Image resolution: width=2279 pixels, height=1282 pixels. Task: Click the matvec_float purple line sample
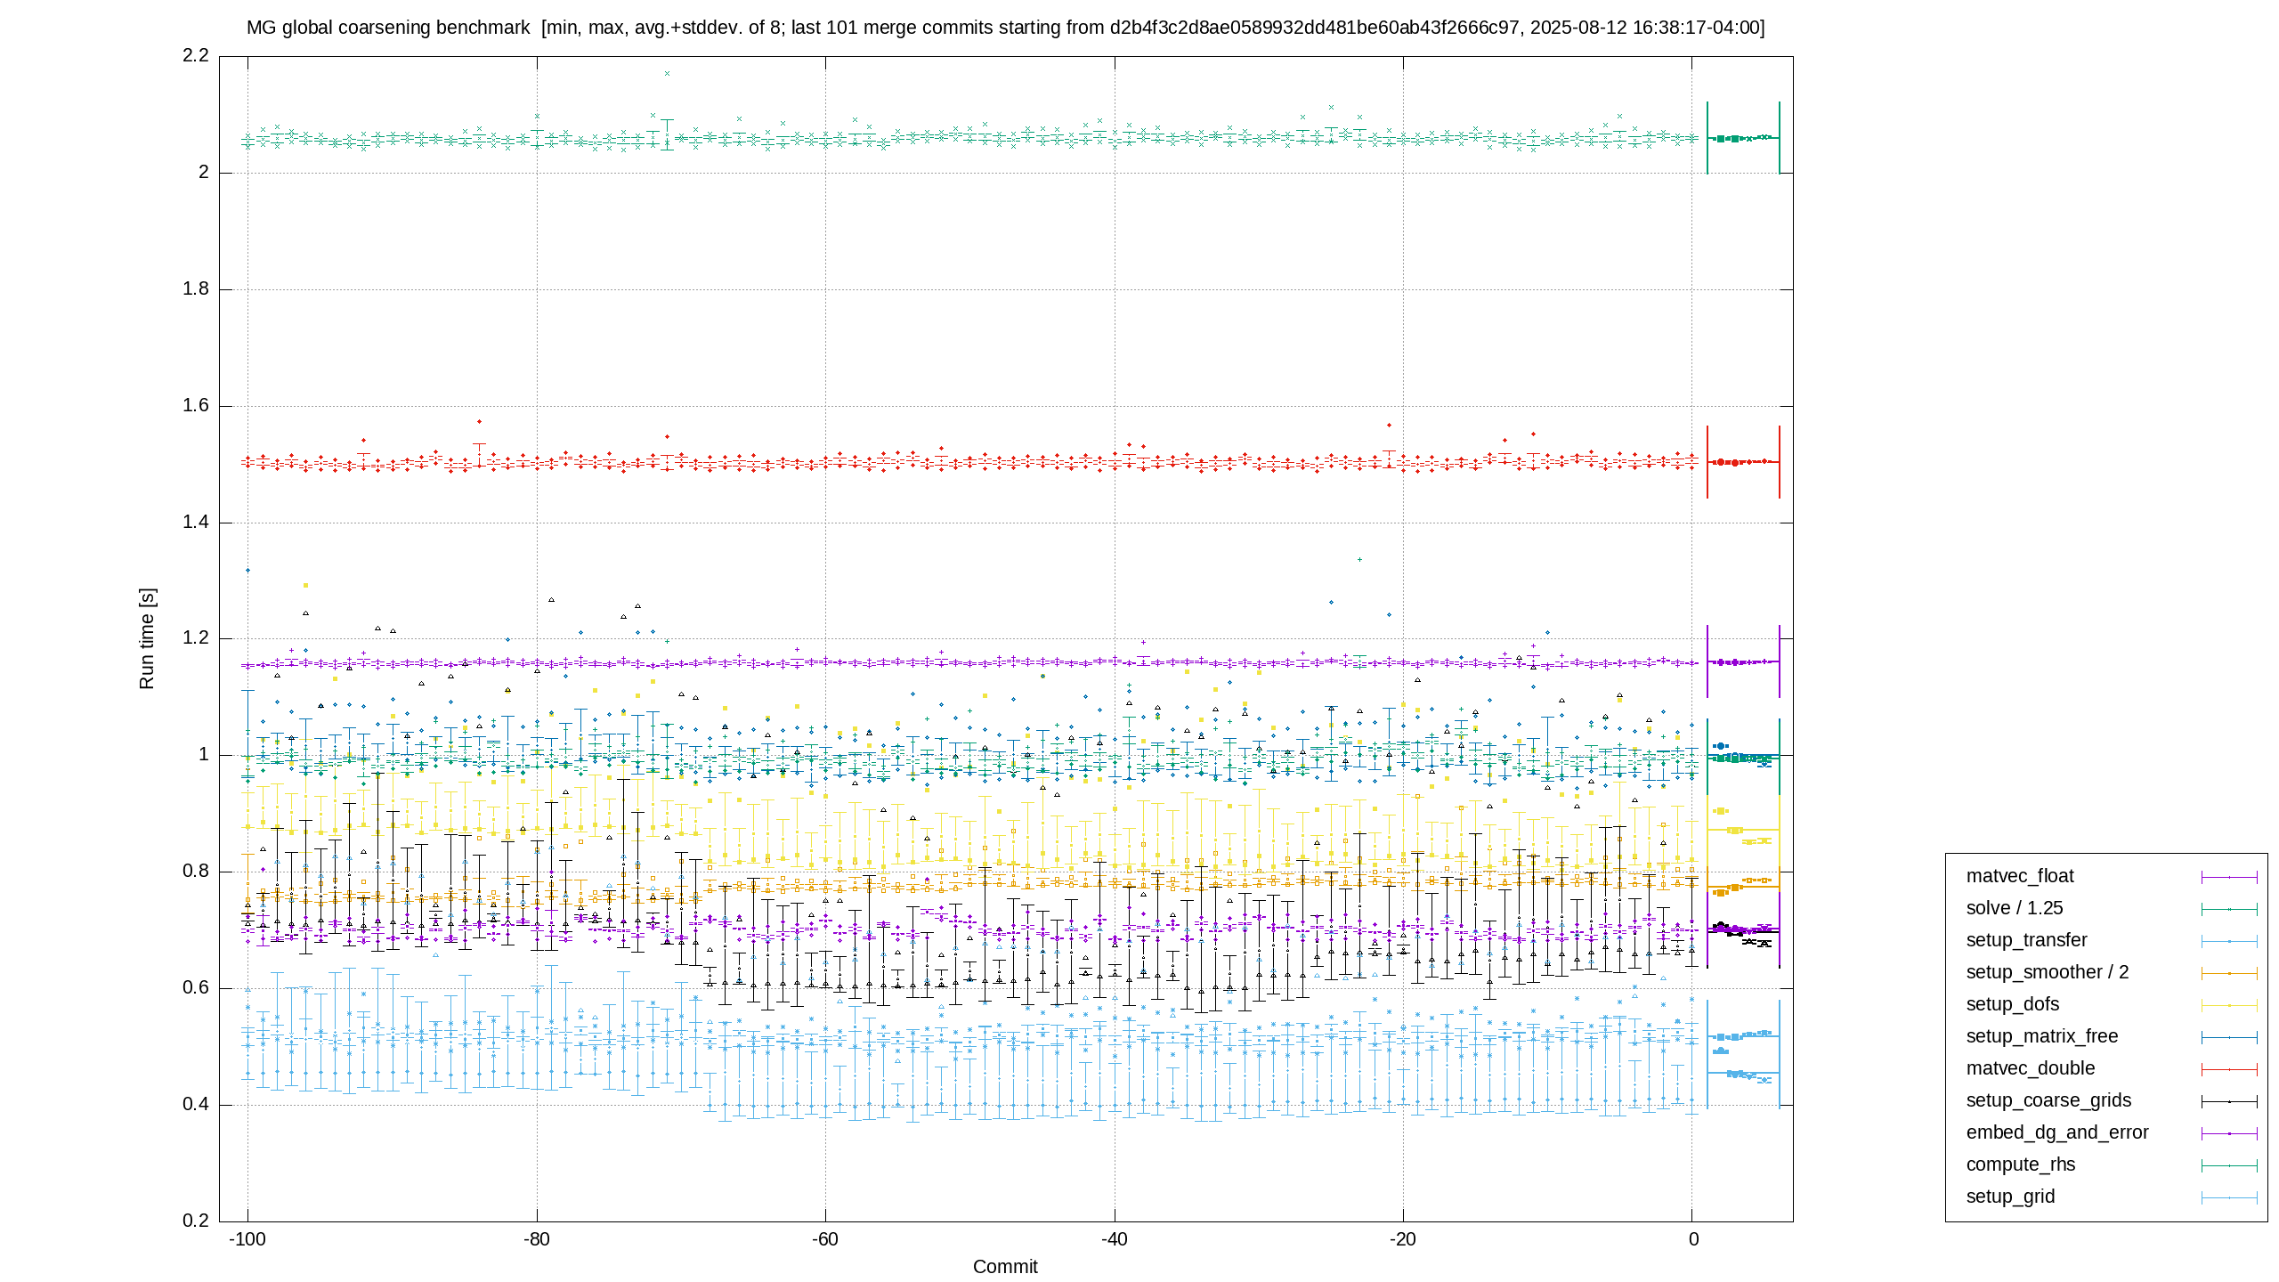click(x=2229, y=877)
